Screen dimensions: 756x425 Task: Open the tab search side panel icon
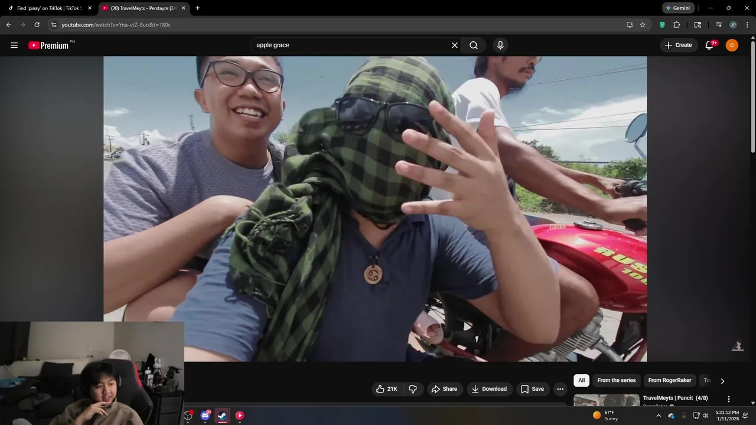[x=698, y=25]
